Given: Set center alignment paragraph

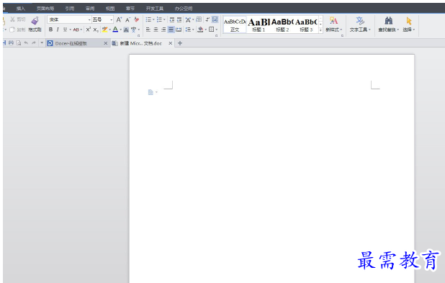Looking at the screenshot, I should point(156,30).
